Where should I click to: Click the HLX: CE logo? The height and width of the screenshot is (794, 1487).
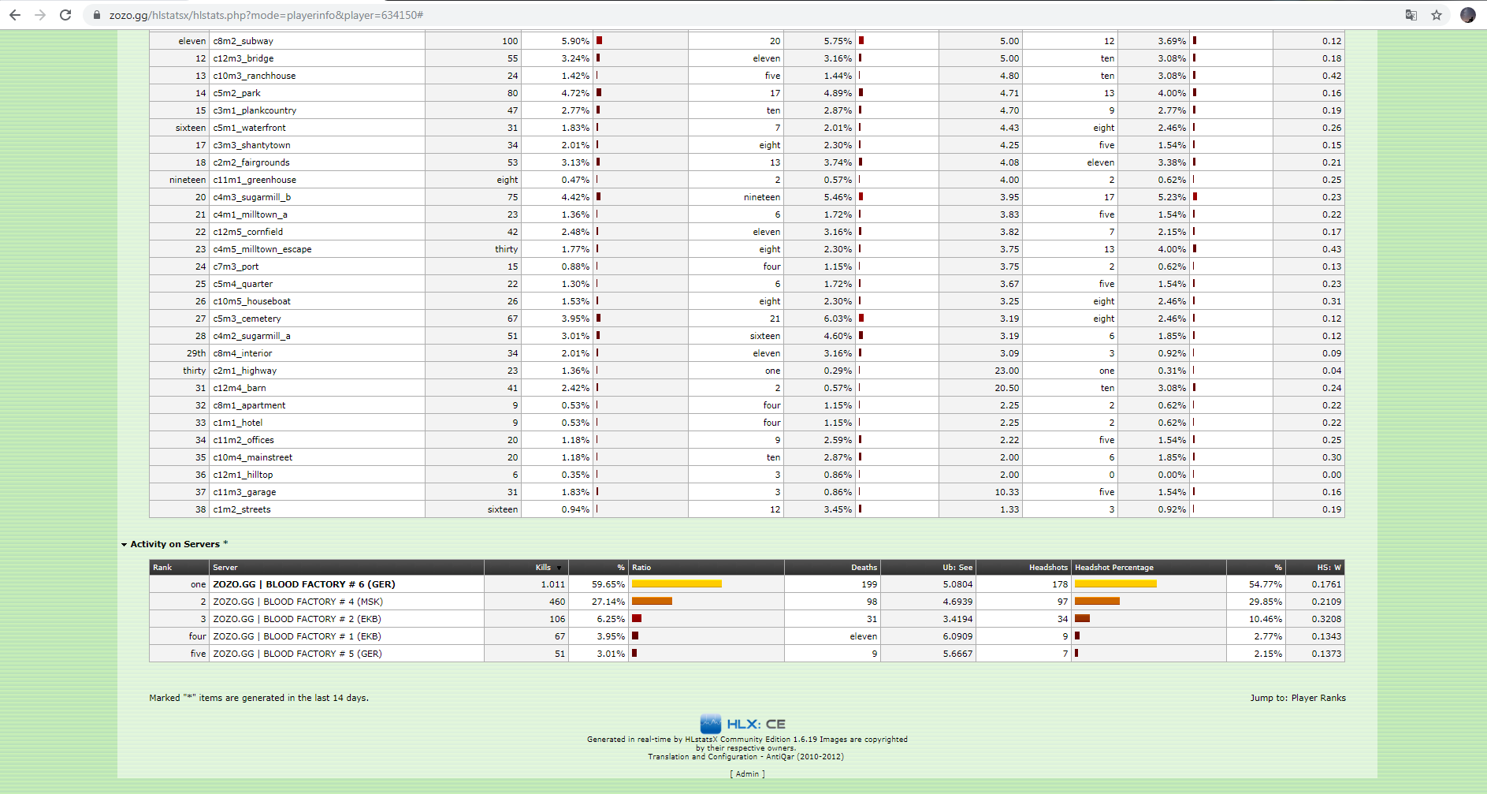click(742, 724)
